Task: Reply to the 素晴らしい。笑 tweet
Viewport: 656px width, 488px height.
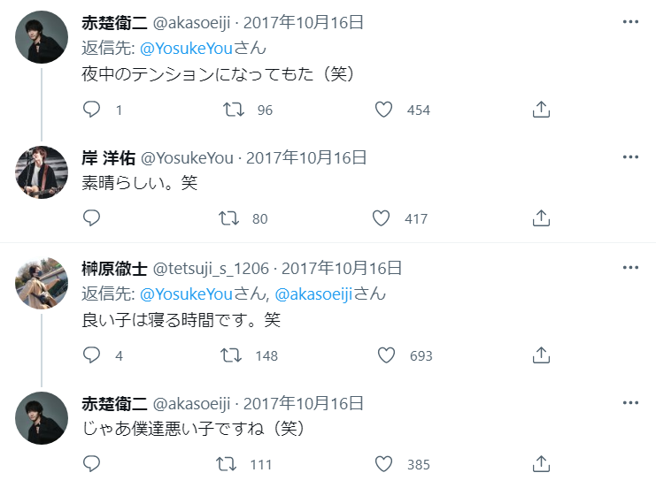Action: [x=91, y=218]
